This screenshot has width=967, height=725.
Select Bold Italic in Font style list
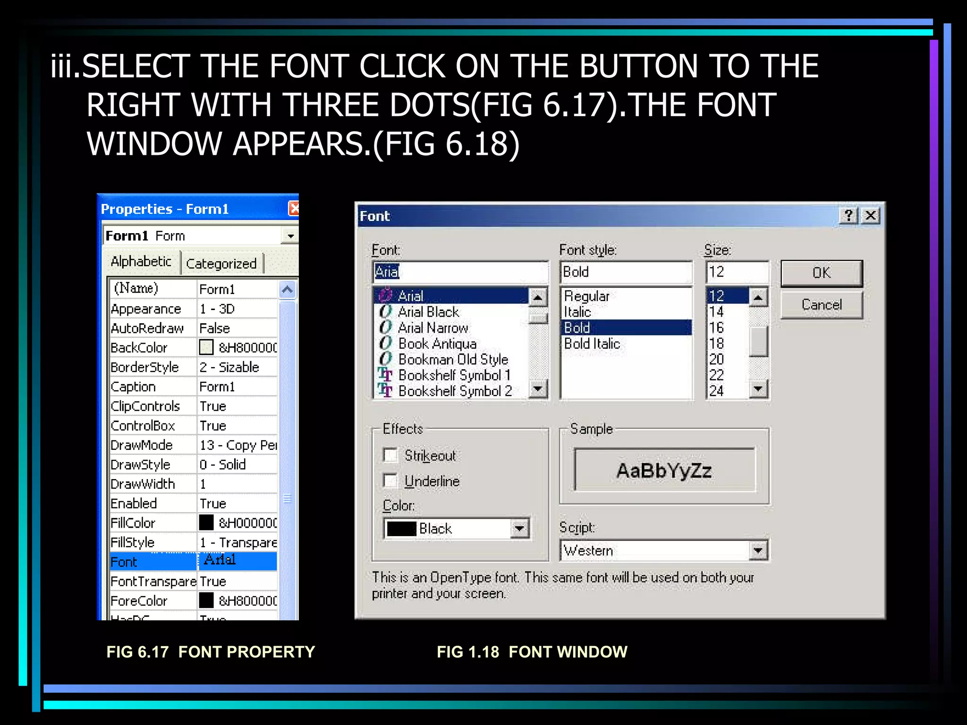(x=592, y=344)
